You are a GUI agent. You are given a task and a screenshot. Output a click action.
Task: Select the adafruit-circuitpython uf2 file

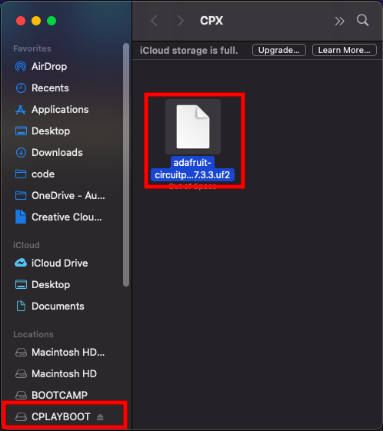[193, 140]
